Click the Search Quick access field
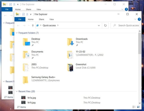 click(125, 25)
